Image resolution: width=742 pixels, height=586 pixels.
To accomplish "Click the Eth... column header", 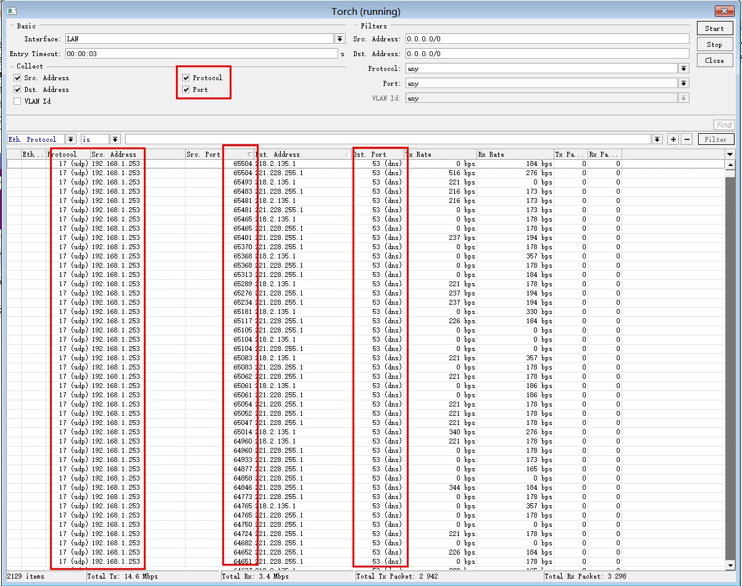I will tap(34, 154).
